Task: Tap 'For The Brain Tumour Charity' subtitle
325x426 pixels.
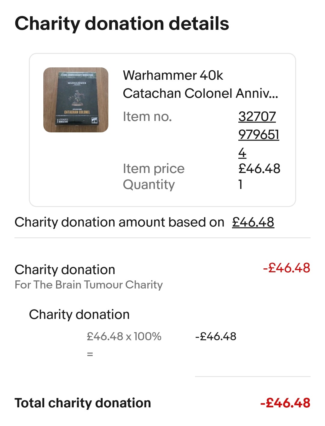Action: (89, 285)
